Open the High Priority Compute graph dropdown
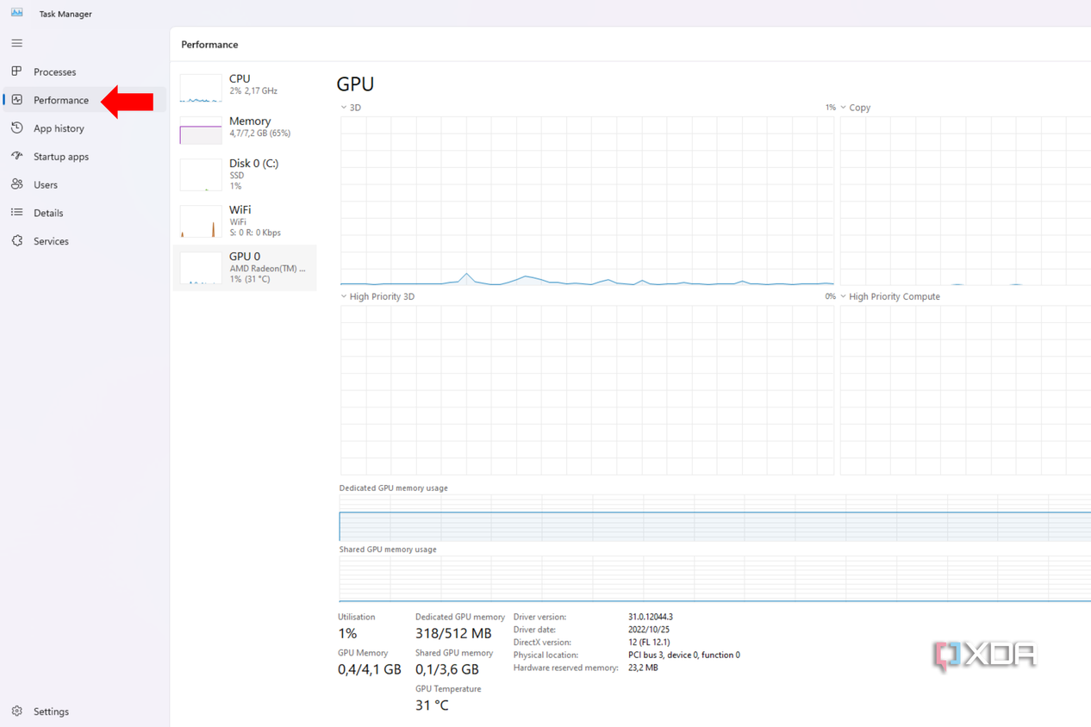The height and width of the screenshot is (727, 1091). pos(844,296)
